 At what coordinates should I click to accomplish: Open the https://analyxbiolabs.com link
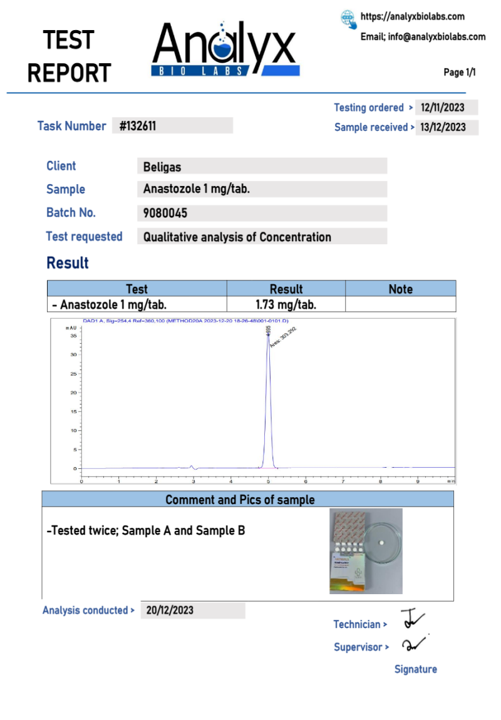(412, 17)
